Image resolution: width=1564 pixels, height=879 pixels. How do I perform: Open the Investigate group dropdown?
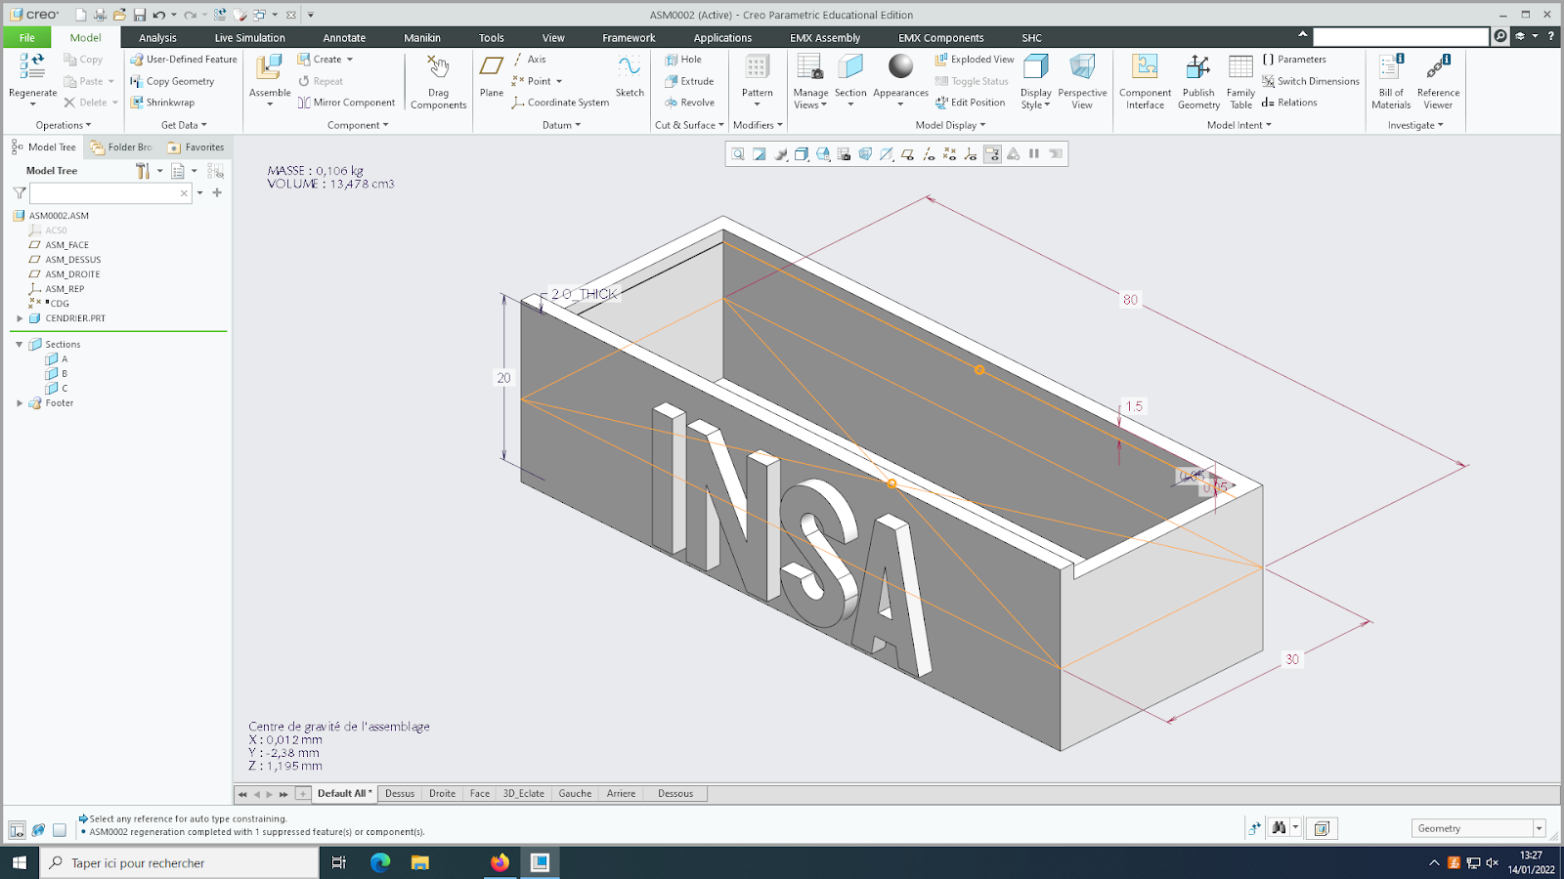(1415, 125)
